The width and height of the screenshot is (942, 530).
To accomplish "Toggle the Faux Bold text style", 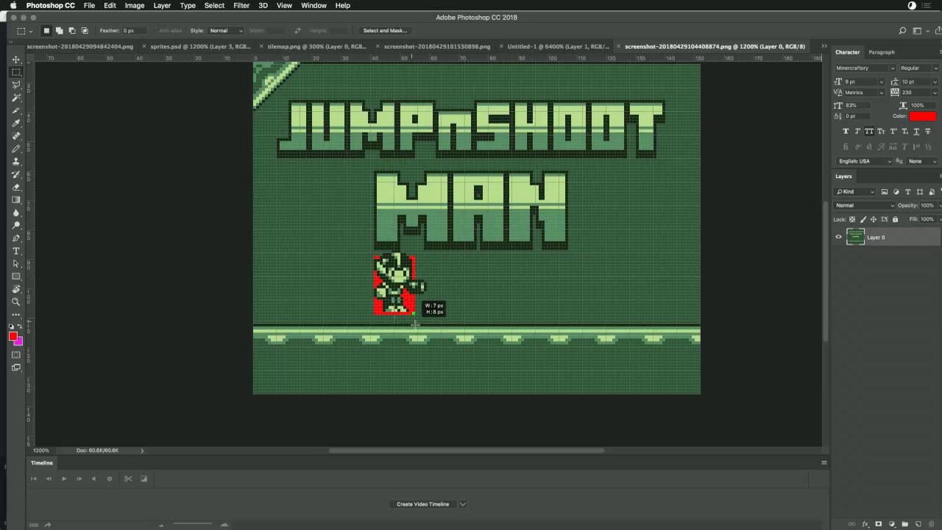I will pos(846,131).
